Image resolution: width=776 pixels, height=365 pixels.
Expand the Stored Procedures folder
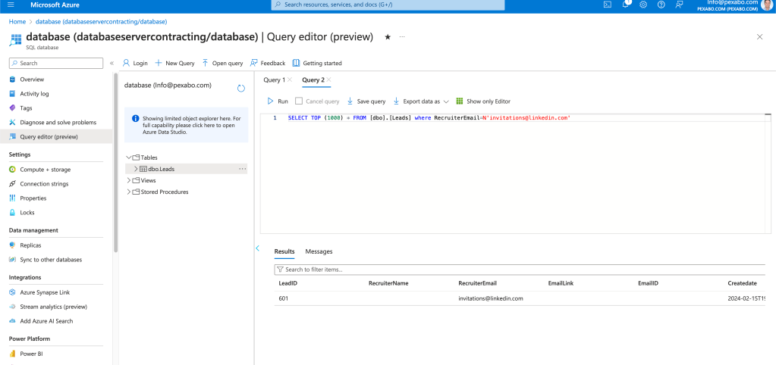coord(129,192)
